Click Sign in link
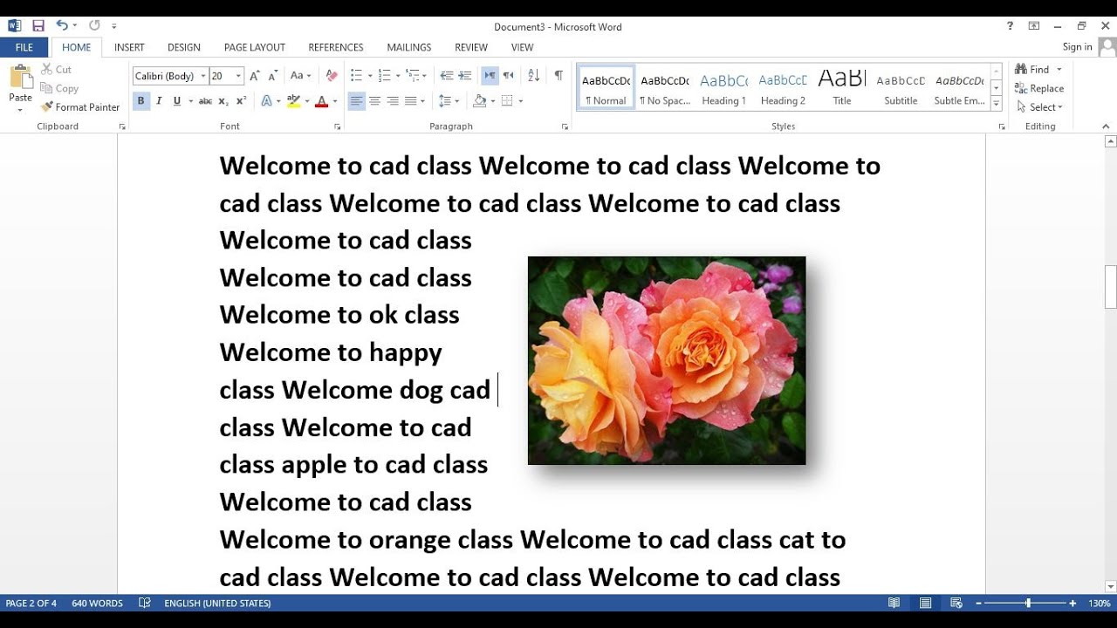This screenshot has height=628, width=1117. pyautogui.click(x=1077, y=47)
